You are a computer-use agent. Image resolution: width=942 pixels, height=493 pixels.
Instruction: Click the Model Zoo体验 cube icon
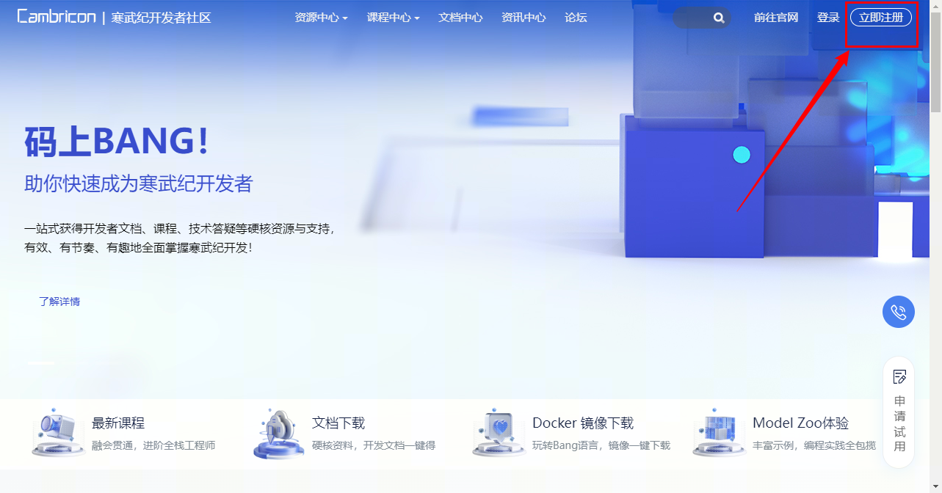point(718,431)
